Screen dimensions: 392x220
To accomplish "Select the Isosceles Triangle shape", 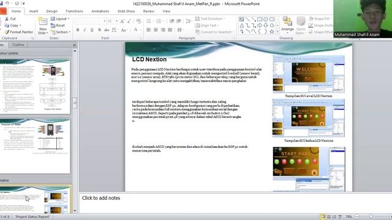I will point(241,26).
